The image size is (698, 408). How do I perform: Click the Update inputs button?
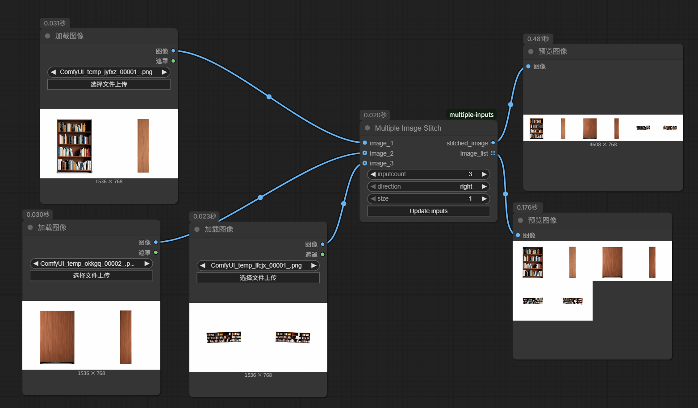coord(428,211)
